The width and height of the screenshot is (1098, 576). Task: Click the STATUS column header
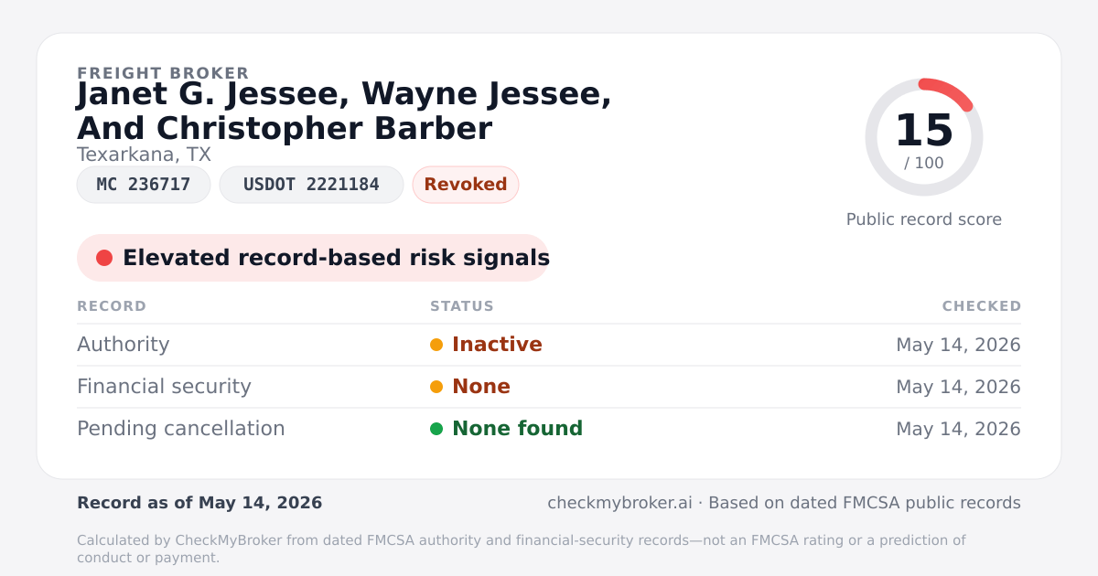tap(462, 306)
